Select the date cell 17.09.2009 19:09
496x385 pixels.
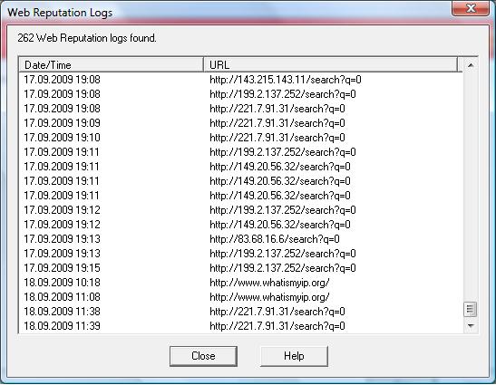(x=62, y=123)
